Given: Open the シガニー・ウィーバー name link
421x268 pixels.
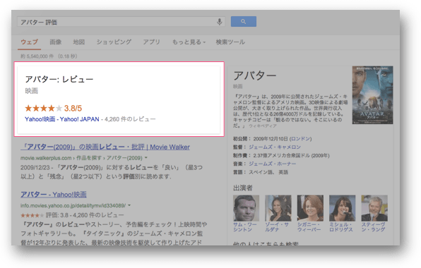Looking at the screenshot, I should pos(309,227).
